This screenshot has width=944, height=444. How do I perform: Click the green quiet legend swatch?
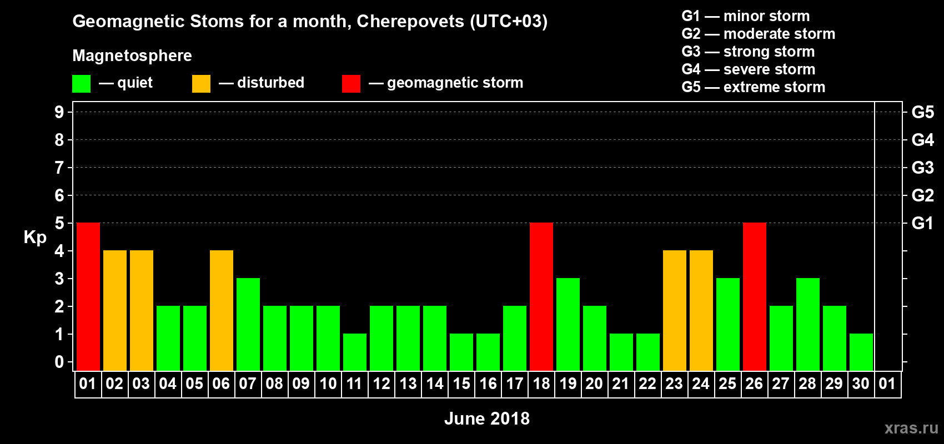click(81, 84)
